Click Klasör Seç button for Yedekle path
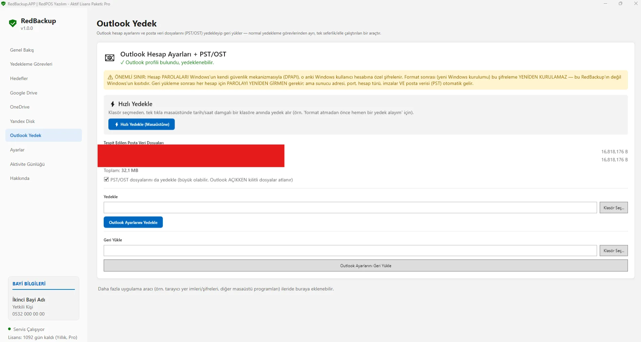The width and height of the screenshot is (641, 342). click(613, 208)
